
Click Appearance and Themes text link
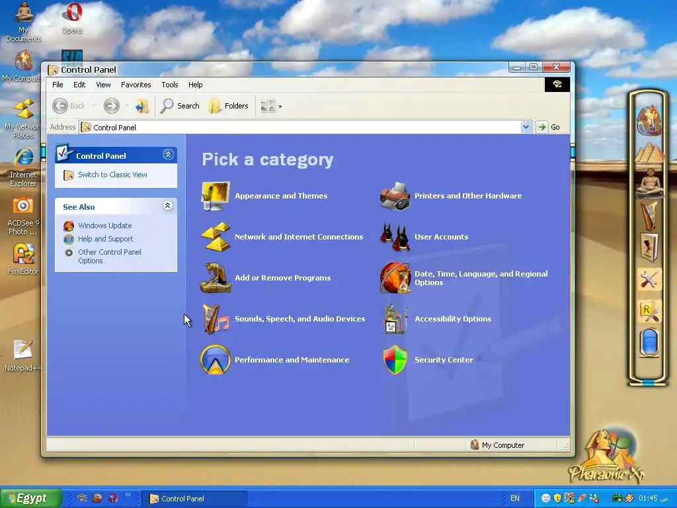click(281, 196)
